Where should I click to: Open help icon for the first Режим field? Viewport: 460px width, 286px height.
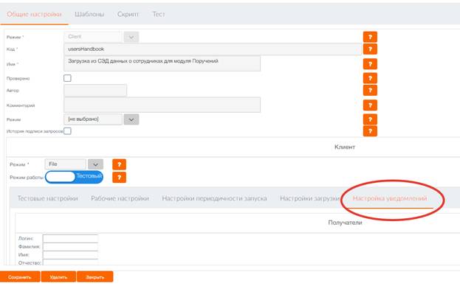pyautogui.click(x=370, y=37)
